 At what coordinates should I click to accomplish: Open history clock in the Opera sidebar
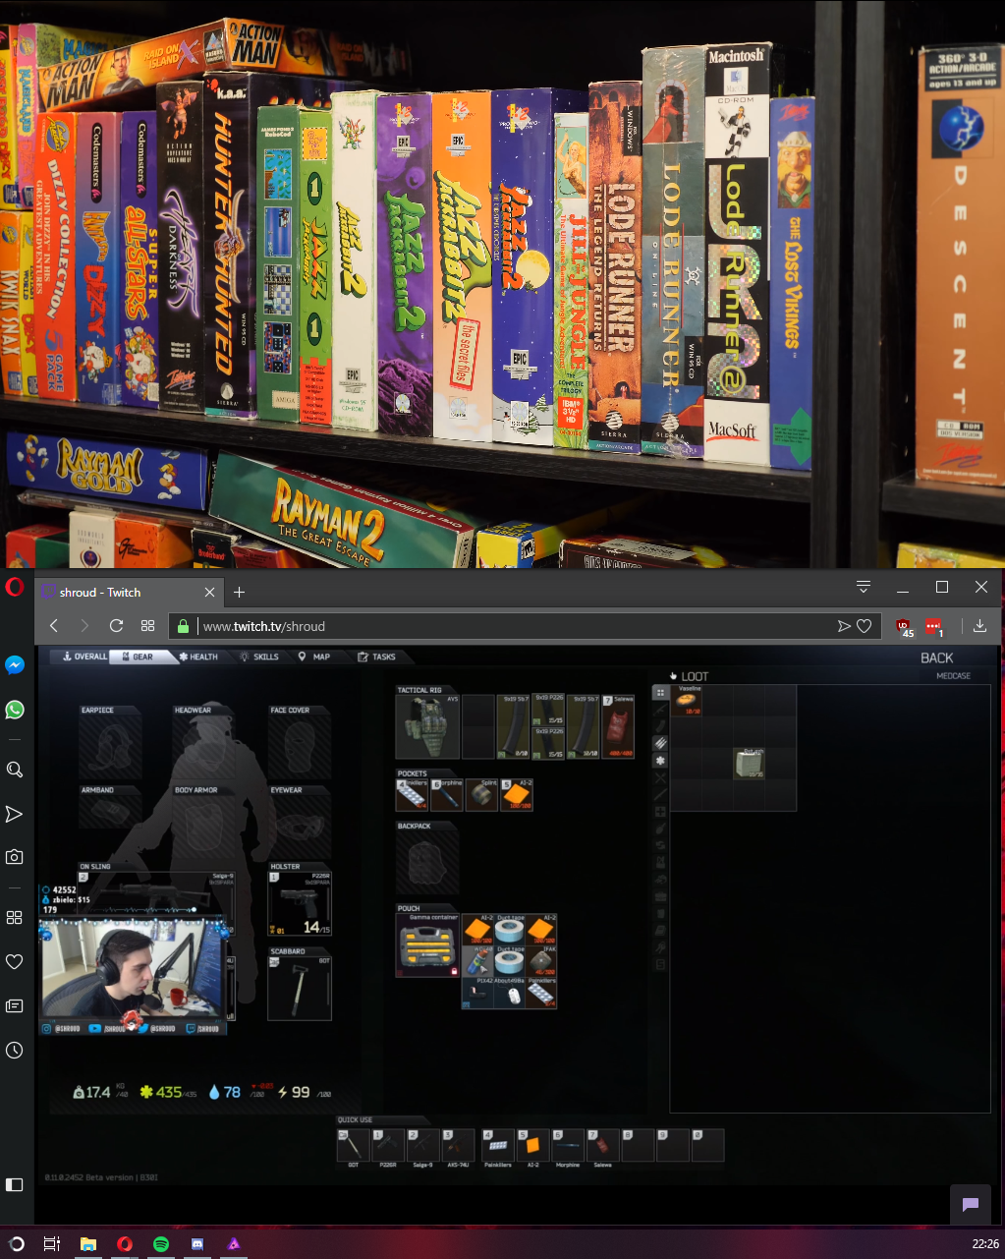(14, 1051)
